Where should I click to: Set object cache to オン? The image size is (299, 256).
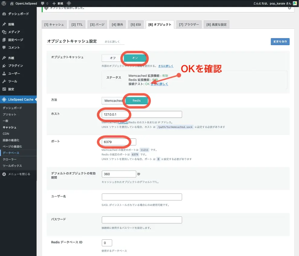click(x=135, y=58)
